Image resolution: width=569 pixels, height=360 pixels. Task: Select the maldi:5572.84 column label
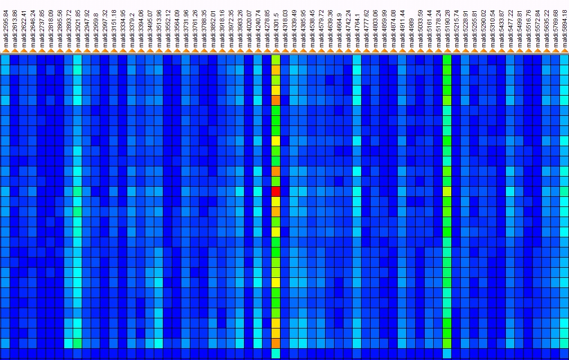point(538,29)
